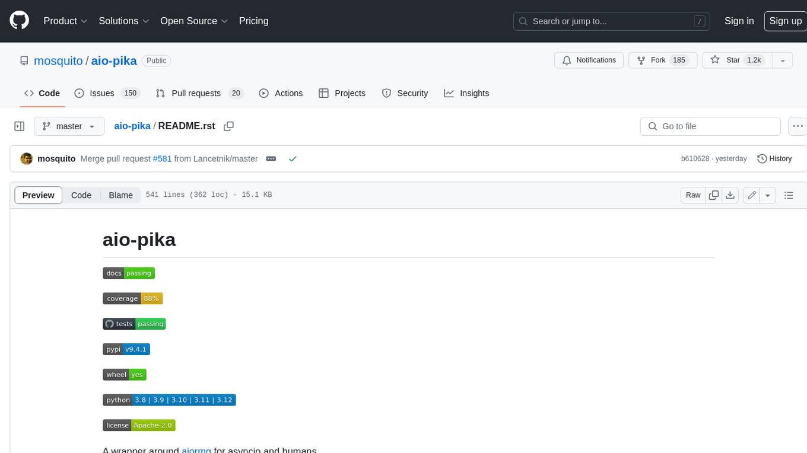Edit this file with pencil icon
This screenshot has height=453, width=807.
751,195
